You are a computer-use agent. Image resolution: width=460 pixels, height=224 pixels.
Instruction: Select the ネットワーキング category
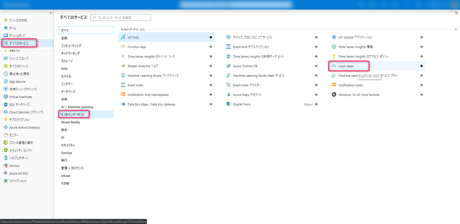click(x=86, y=53)
